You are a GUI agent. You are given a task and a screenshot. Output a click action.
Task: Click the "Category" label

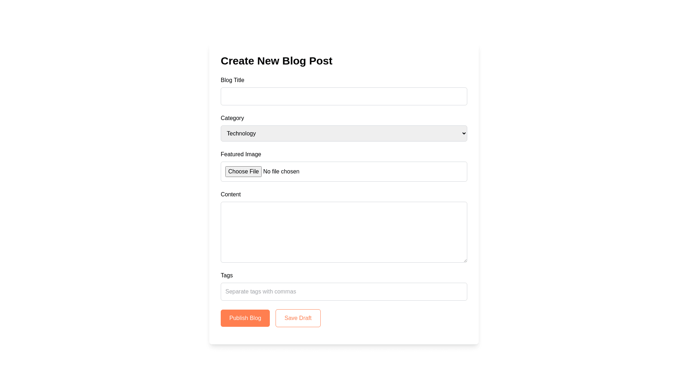click(x=232, y=118)
